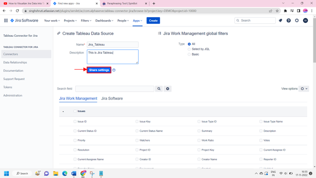Focus the Description text area
The image size is (316, 178).
click(113, 57)
